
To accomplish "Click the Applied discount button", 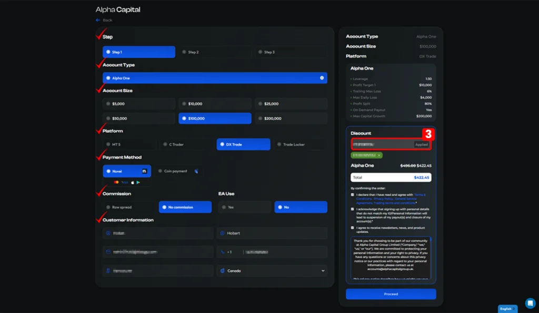I will (x=422, y=144).
